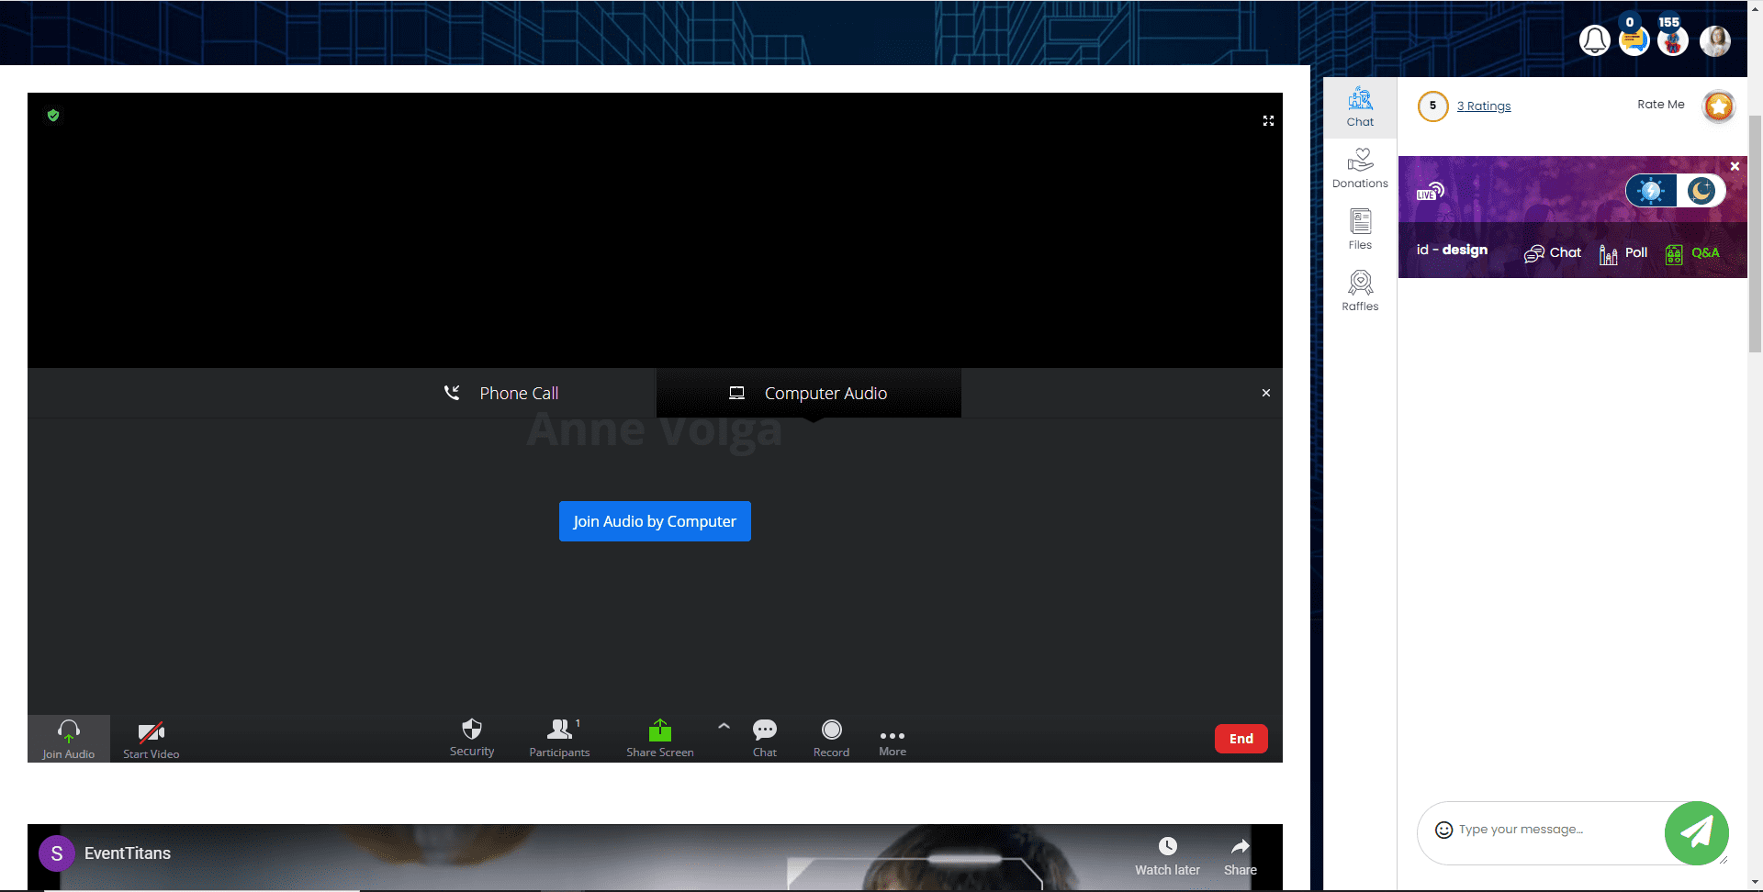Image resolution: width=1763 pixels, height=892 pixels.
Task: Switch to dark mode moon toggle
Action: [x=1701, y=191]
